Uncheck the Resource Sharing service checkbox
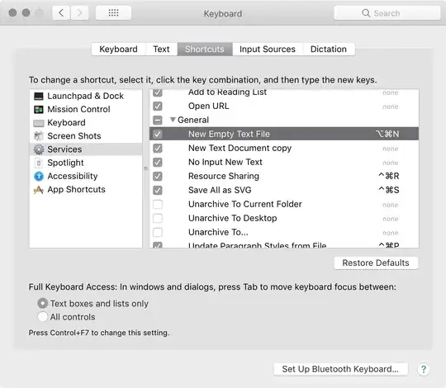 coord(158,176)
